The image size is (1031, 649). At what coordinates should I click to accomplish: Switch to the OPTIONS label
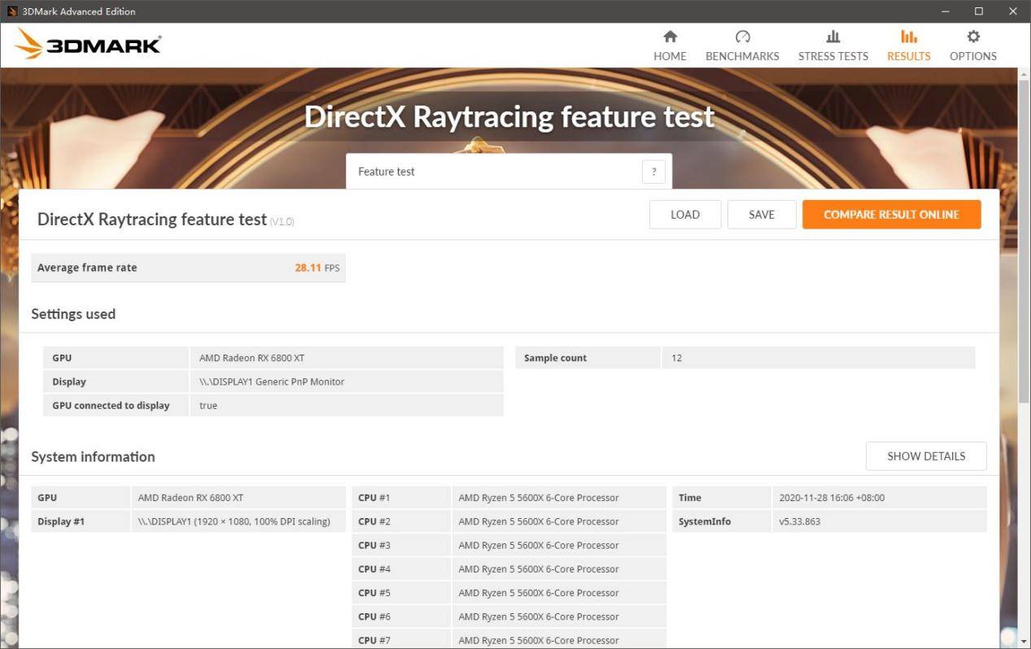[973, 56]
